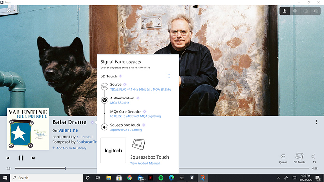Open the play Queue
324x182 pixels.
click(283, 159)
